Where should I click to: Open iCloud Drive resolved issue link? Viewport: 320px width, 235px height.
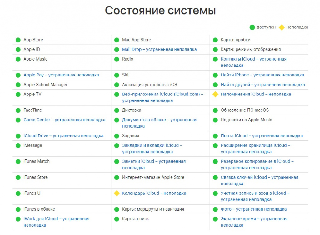pos(63,136)
